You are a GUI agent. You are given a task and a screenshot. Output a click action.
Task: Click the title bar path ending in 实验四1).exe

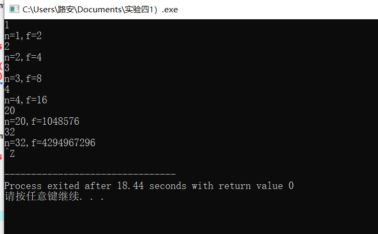[100, 10]
